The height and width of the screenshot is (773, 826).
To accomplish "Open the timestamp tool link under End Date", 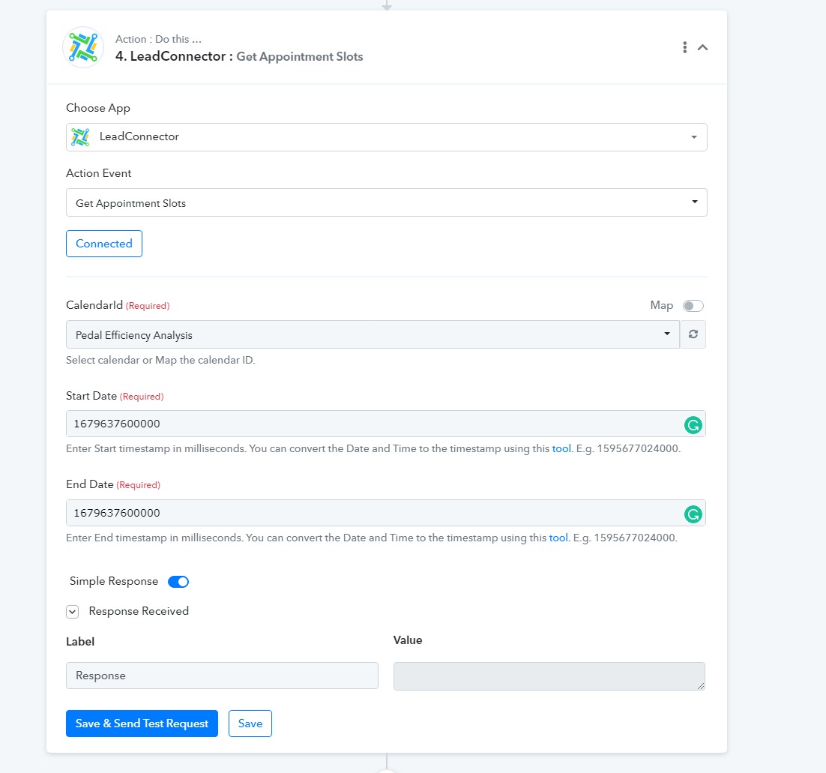I will click(558, 538).
